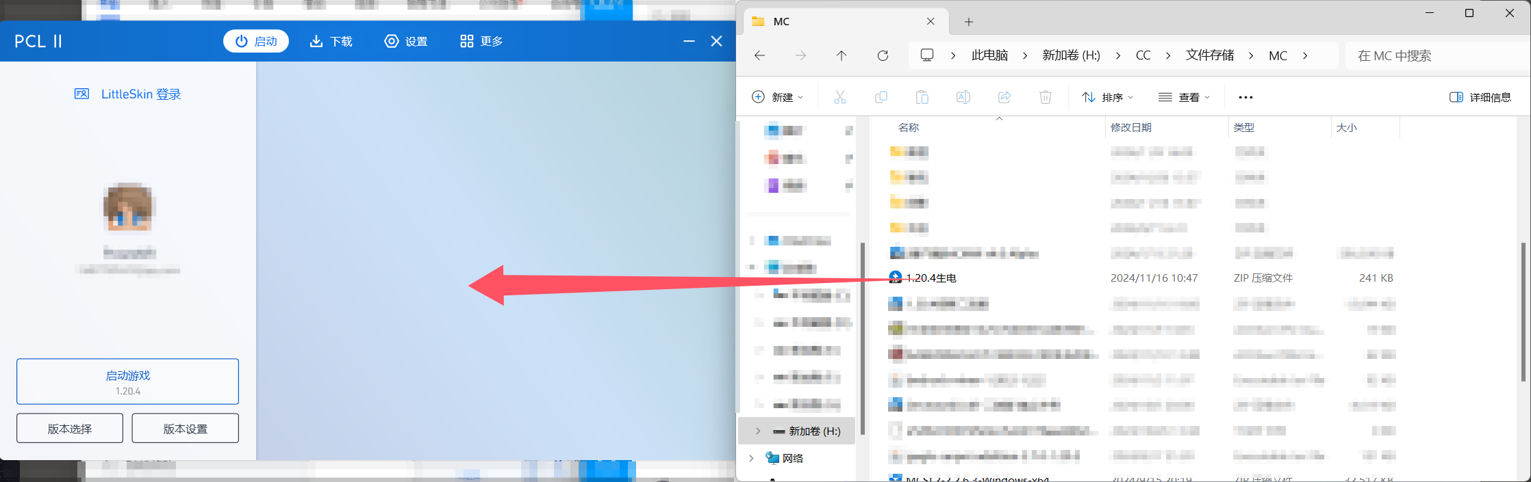Click the back navigation arrow in Explorer

coord(759,56)
